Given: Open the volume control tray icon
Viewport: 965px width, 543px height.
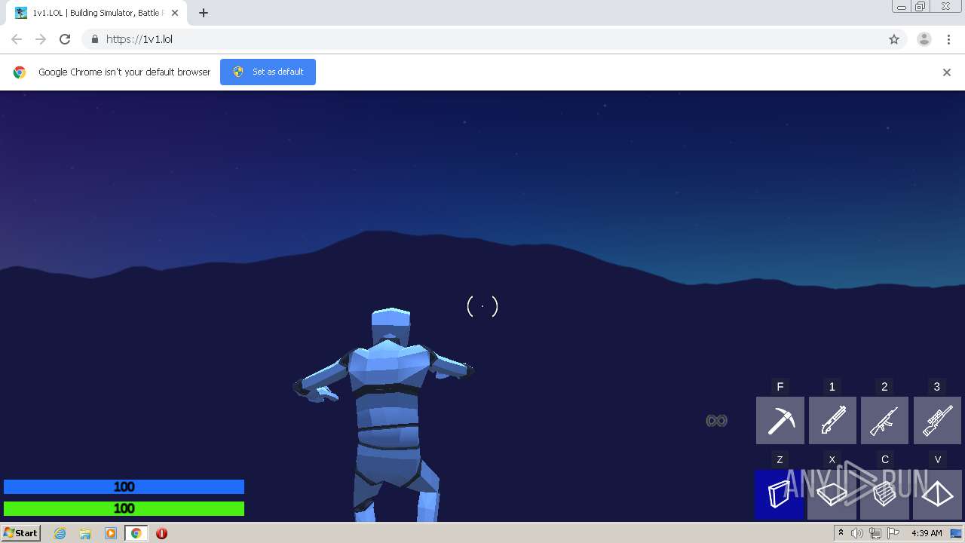Looking at the screenshot, I should tap(857, 533).
